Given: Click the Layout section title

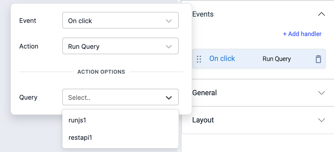Looking at the screenshot, I should pyautogui.click(x=203, y=120).
